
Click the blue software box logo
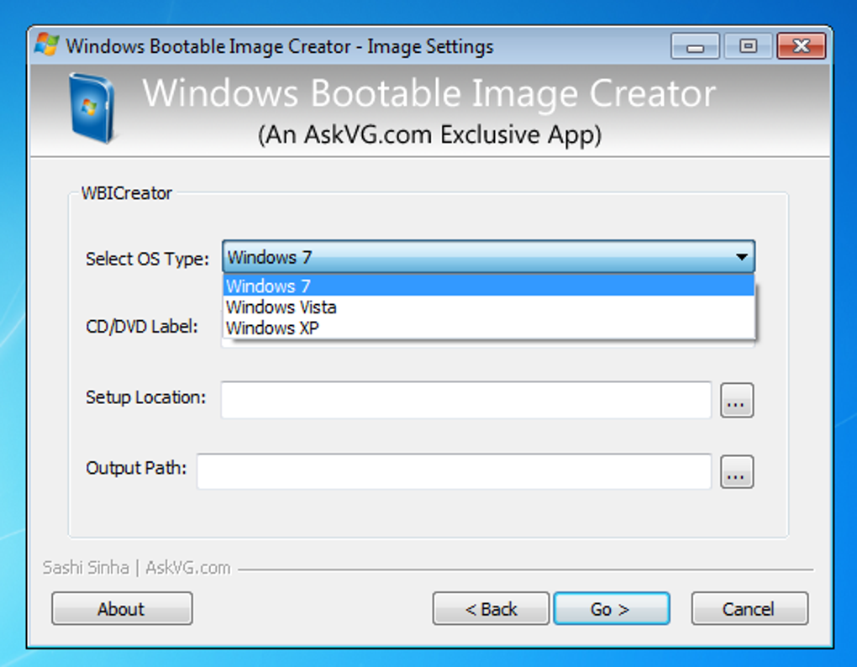tap(92, 108)
